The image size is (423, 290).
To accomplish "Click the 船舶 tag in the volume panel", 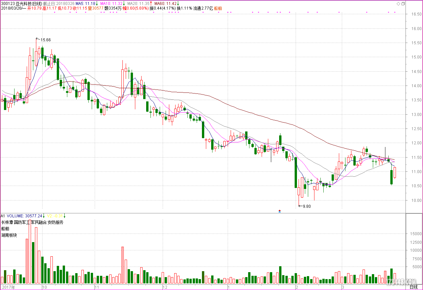I will coord(5,229).
